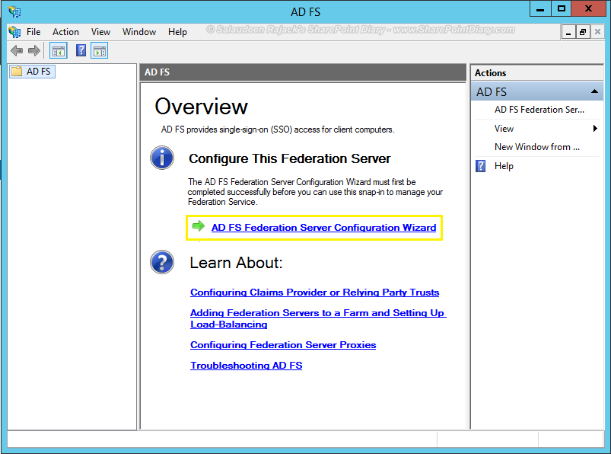Click the Back arrow toolbar icon
Screen dimensions: 611x454
point(17,50)
